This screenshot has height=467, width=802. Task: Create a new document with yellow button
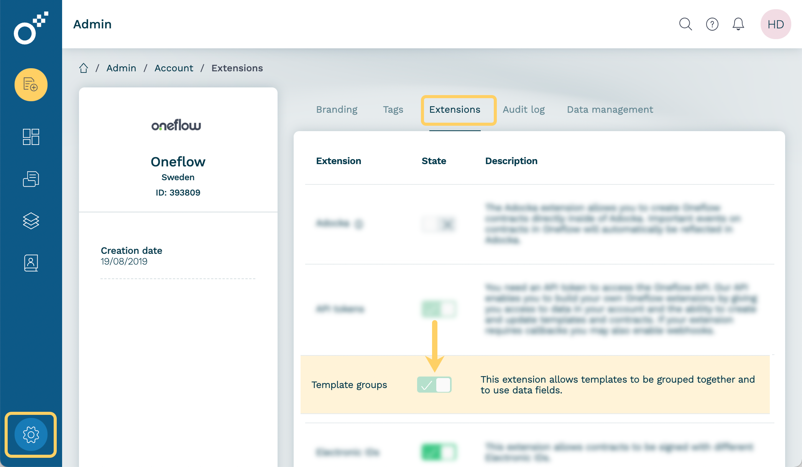pos(31,85)
